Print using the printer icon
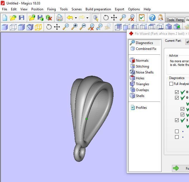Viewport: 189px width, 182px height. click(60, 18)
